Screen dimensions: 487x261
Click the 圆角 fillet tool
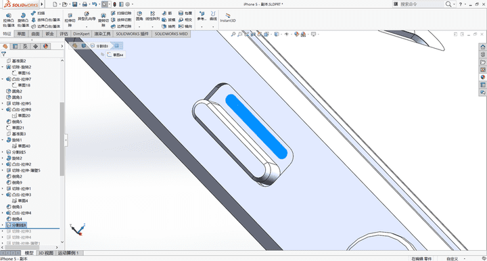[x=139, y=16]
